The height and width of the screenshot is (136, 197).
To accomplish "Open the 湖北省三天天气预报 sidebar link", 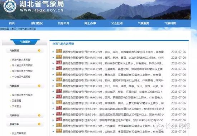I will click(x=22, y=65).
